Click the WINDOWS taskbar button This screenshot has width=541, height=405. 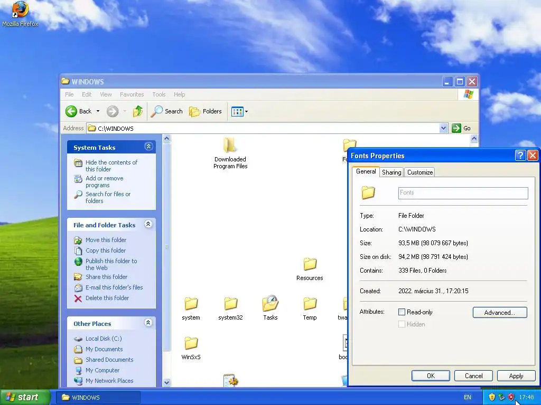[x=98, y=398]
